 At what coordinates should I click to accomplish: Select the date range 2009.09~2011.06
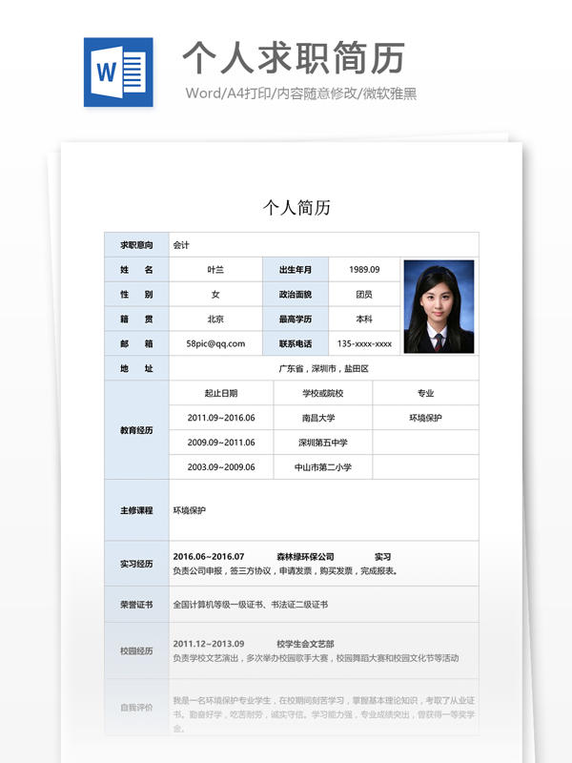(221, 443)
